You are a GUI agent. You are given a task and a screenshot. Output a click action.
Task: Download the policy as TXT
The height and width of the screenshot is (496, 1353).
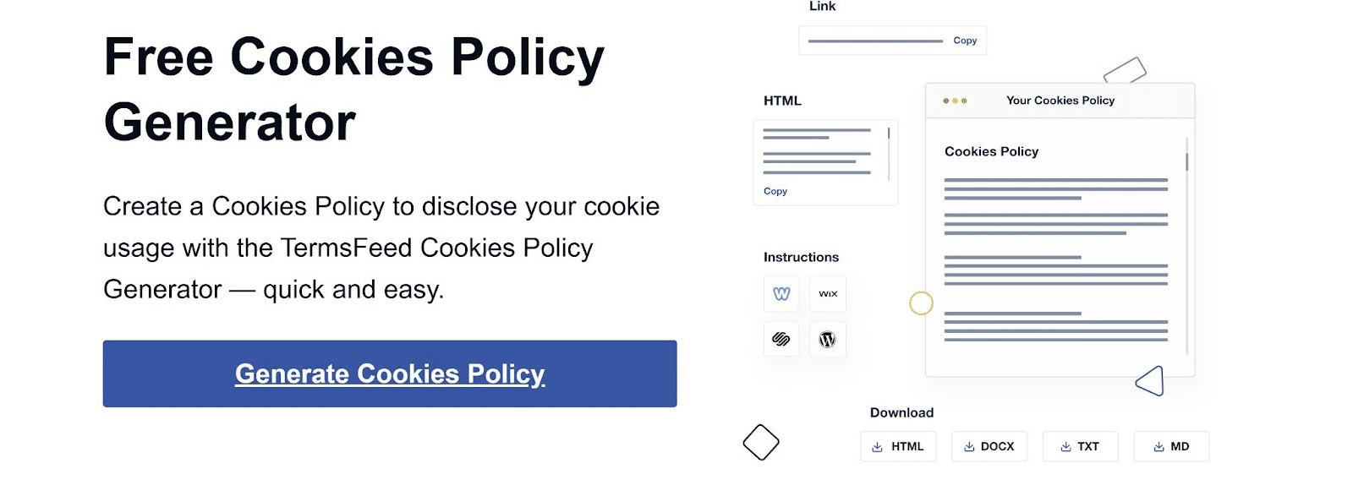click(1080, 446)
